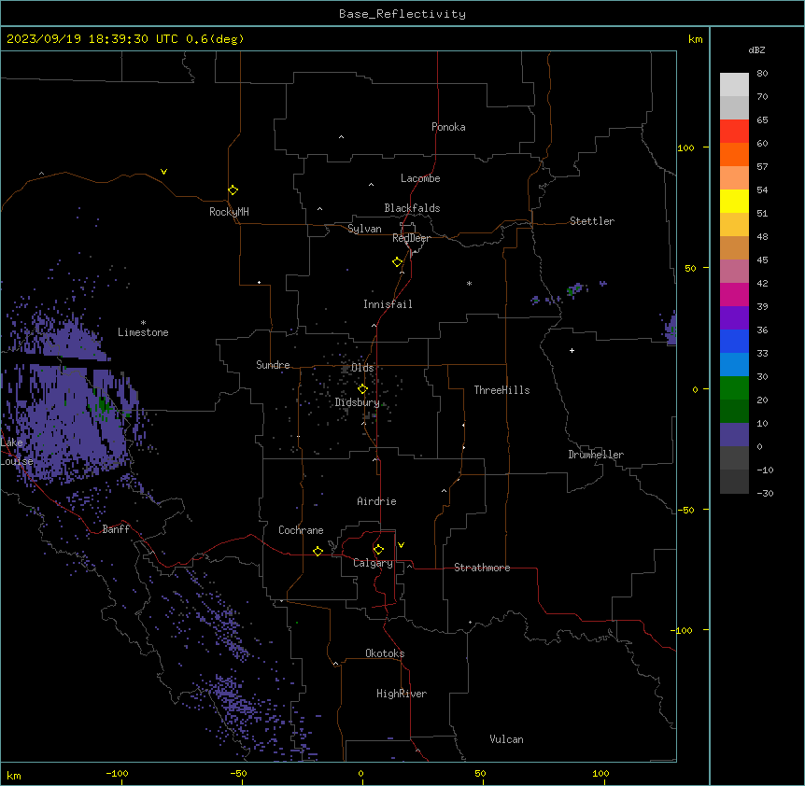Select the Sylvan label
The height and width of the screenshot is (786, 805).
click(364, 229)
